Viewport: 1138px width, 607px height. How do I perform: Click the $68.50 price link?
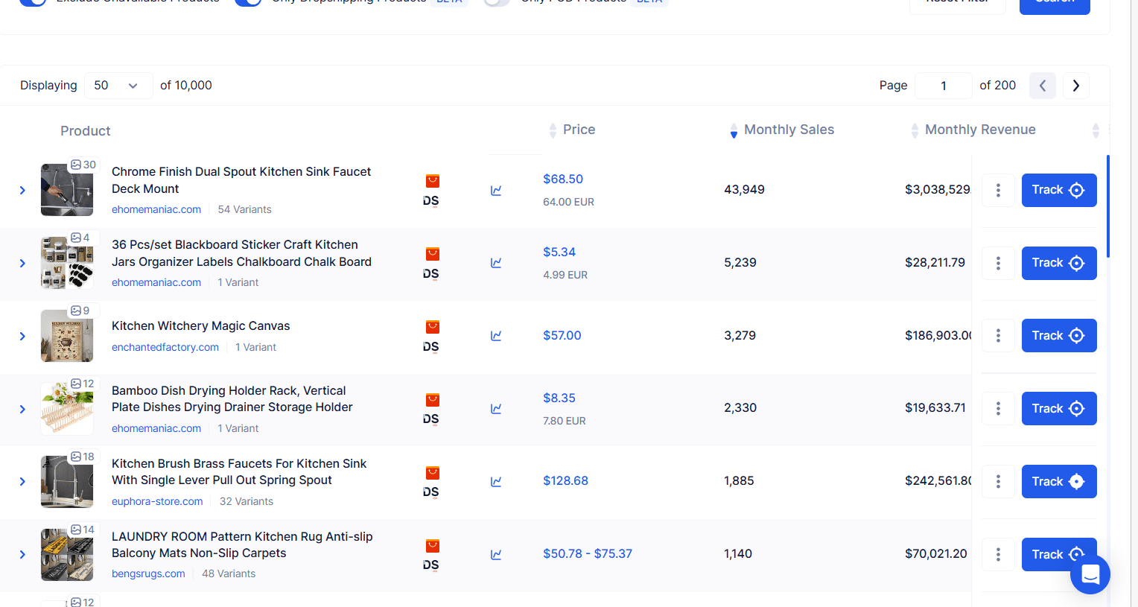pyautogui.click(x=563, y=179)
